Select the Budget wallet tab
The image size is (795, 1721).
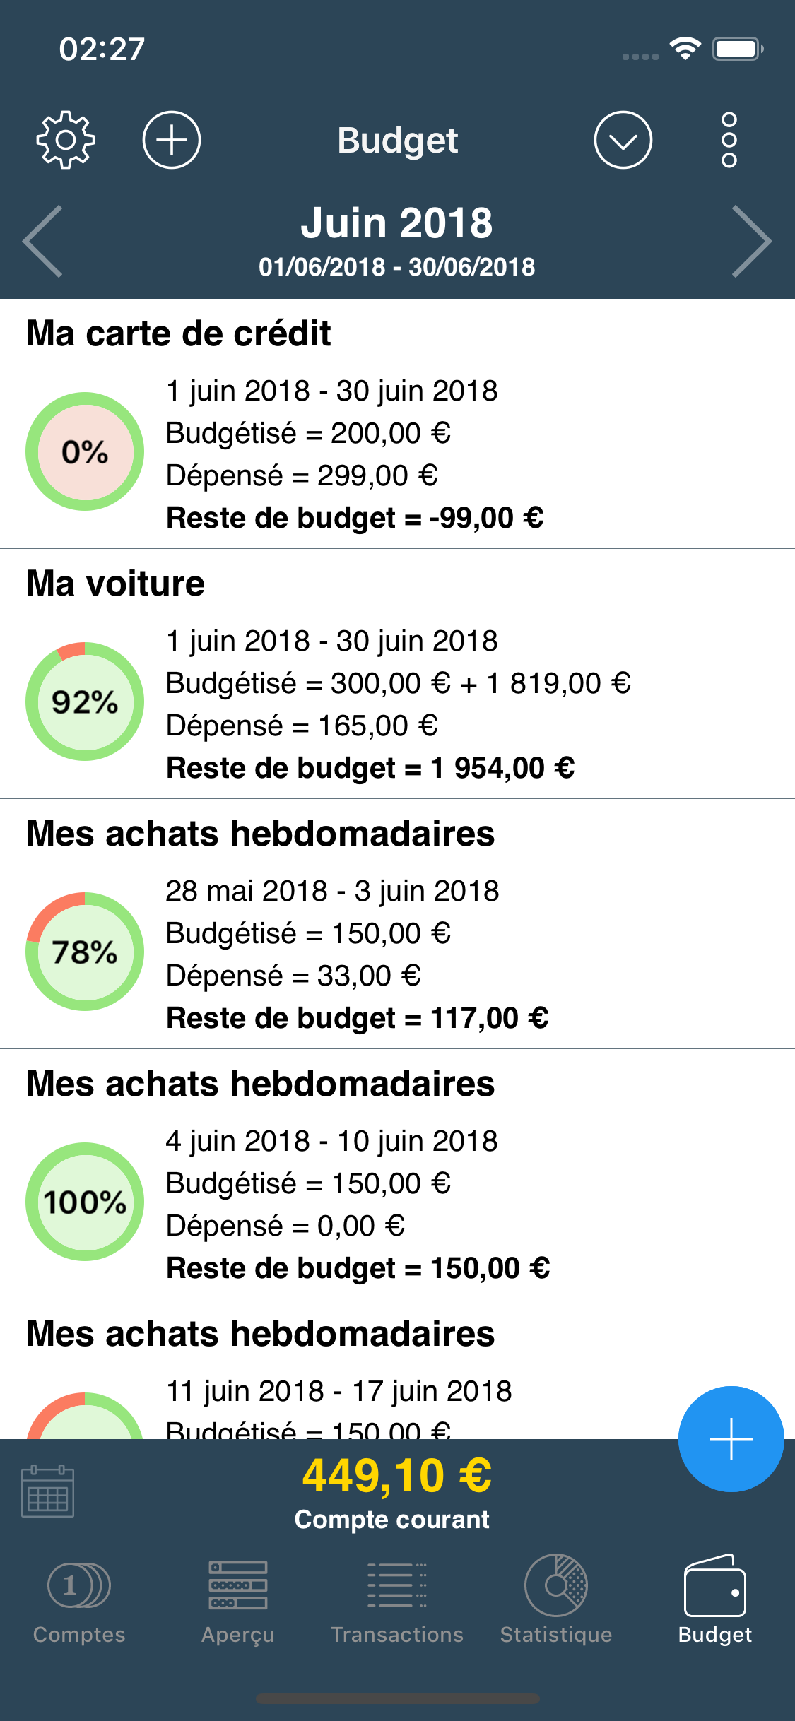pos(715,1599)
